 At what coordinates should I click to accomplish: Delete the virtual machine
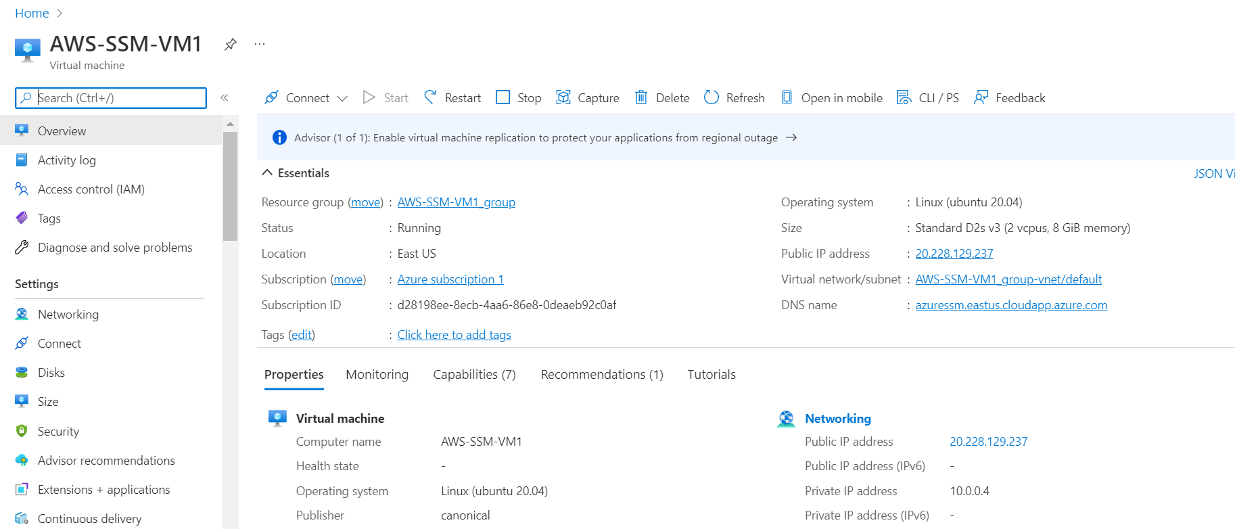[x=662, y=97]
